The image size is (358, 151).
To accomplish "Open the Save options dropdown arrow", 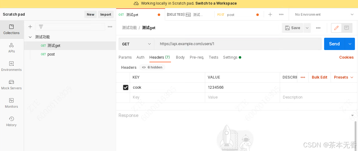I will 307,28.
